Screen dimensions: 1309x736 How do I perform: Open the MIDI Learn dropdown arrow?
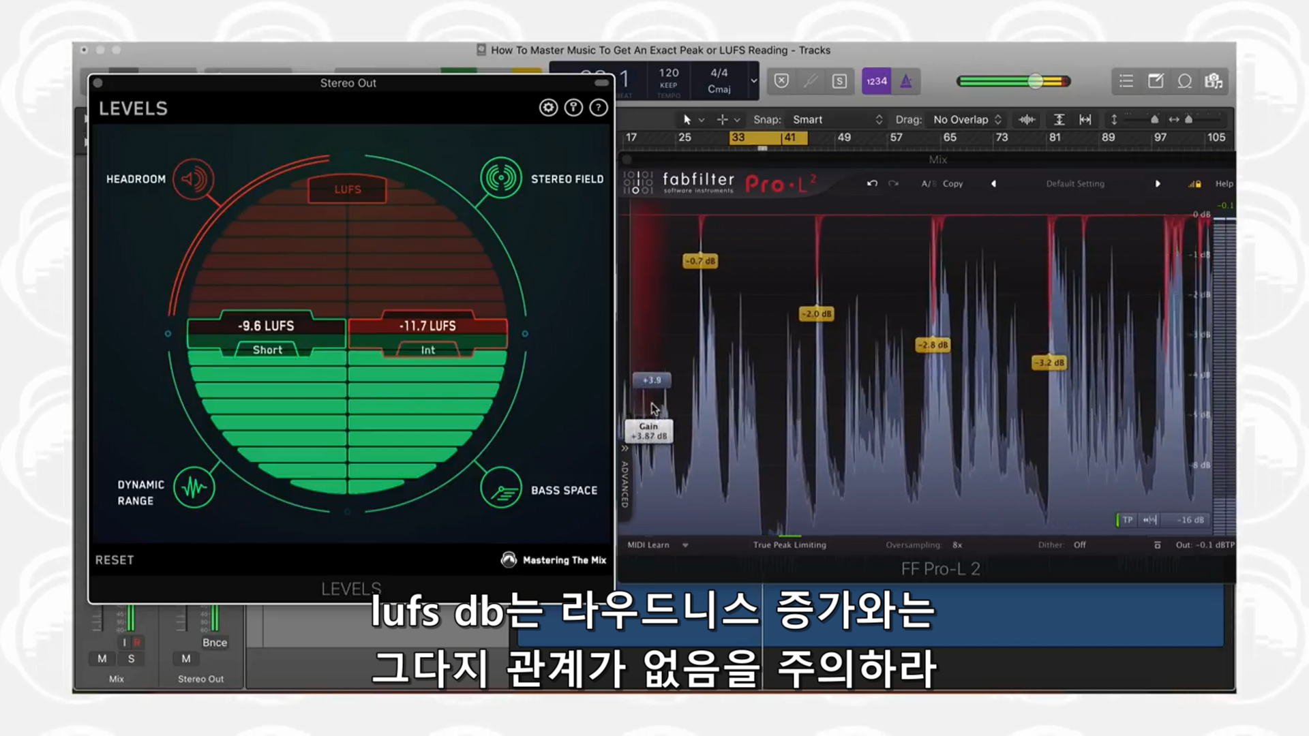[x=685, y=545]
